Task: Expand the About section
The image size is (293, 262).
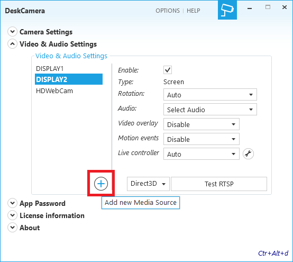Action: point(12,228)
